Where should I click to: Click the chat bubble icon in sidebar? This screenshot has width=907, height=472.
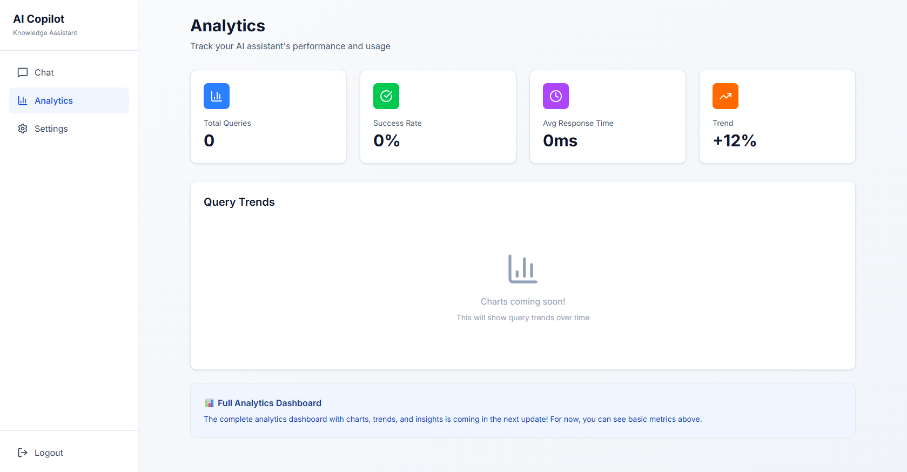point(23,72)
